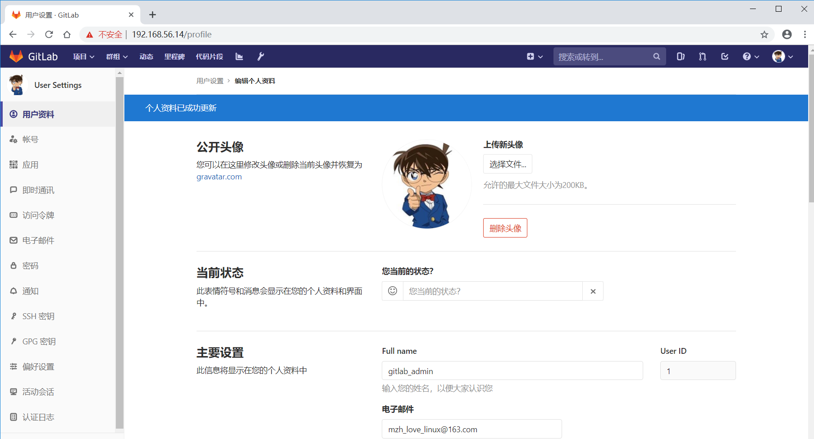Click the User ID field
Screen dimensions: 814x439
698,370
